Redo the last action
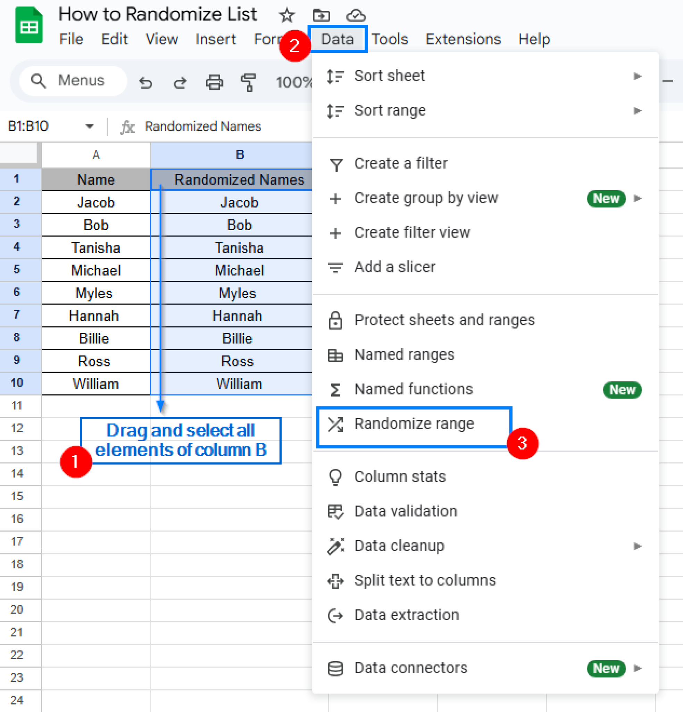 (x=180, y=82)
